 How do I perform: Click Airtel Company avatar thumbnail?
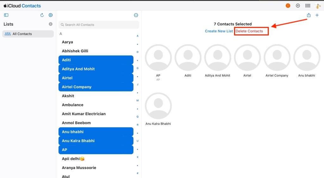pyautogui.click(x=277, y=58)
